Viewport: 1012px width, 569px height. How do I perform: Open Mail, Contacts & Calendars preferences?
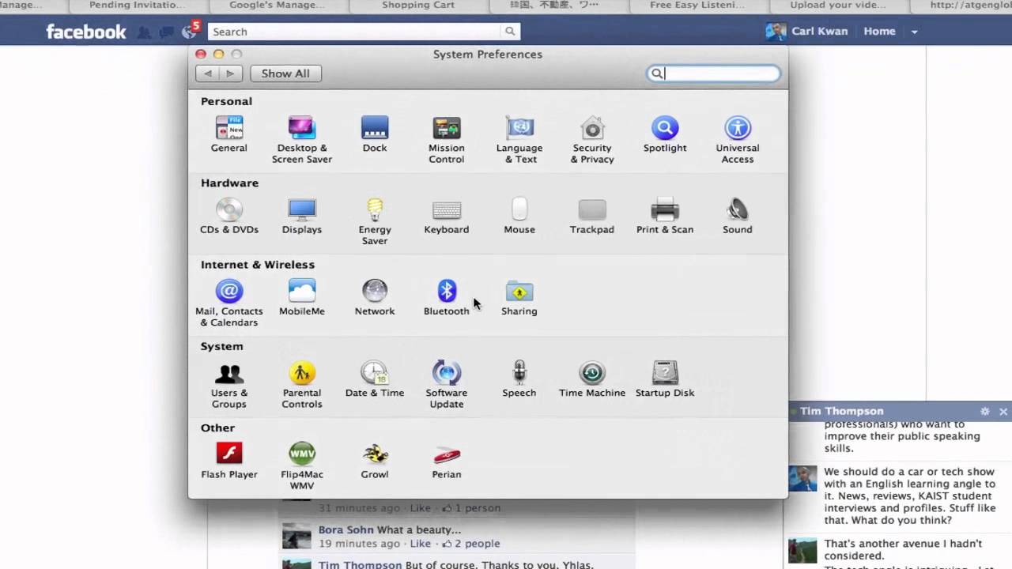pyautogui.click(x=229, y=303)
